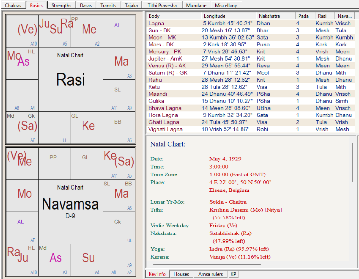Switch to the Chakras tab
The image size is (359, 279).
pos(13,5)
